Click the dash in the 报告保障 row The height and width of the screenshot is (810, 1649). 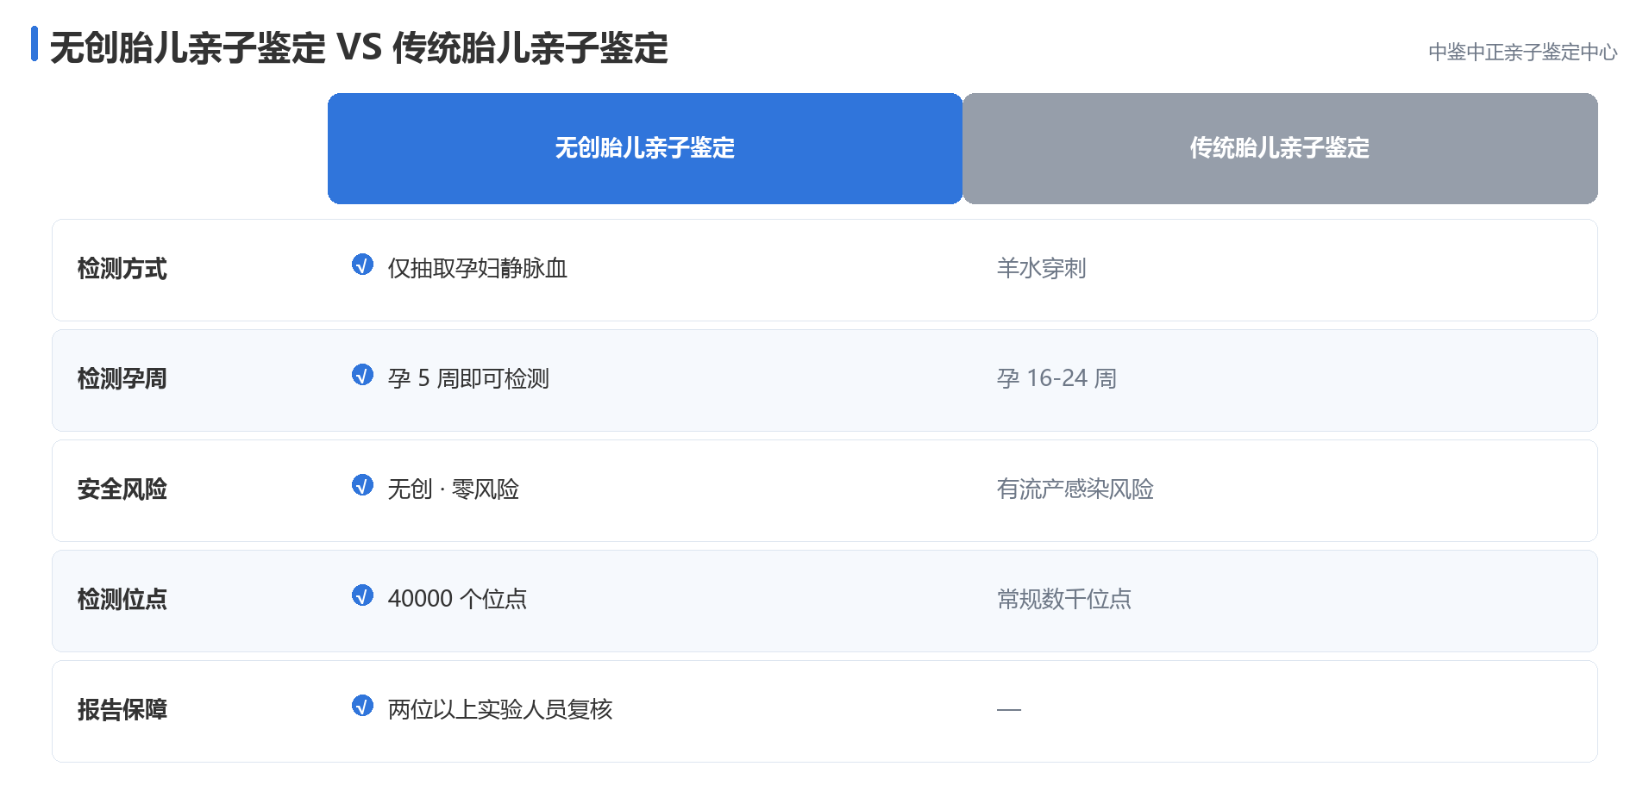(x=1009, y=710)
